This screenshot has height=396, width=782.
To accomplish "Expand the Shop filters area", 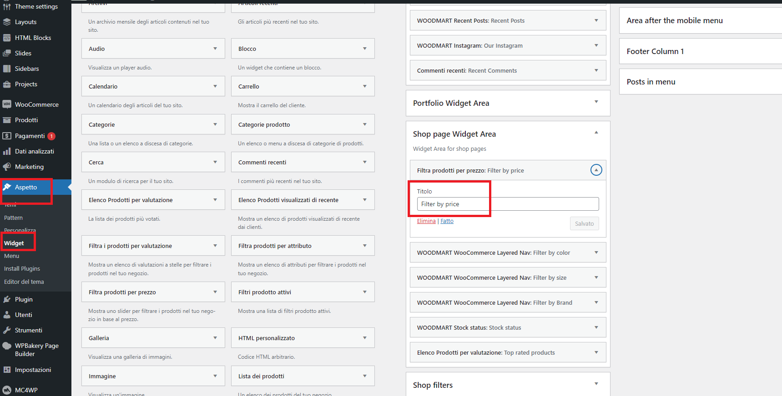I will 596,384.
